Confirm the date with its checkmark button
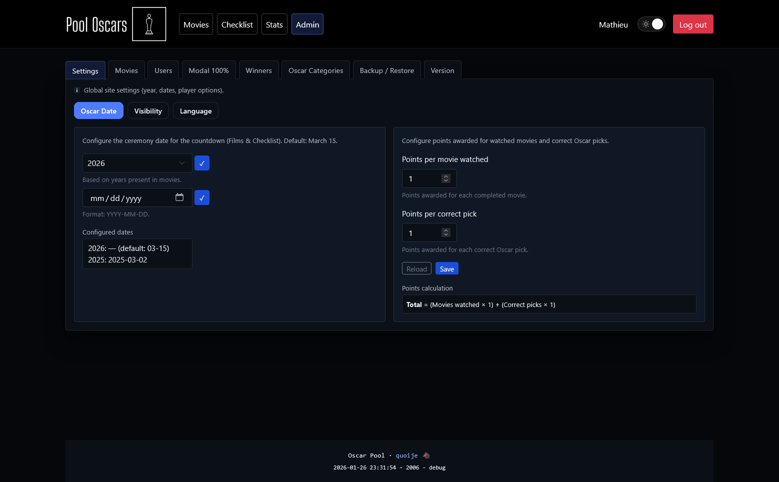 (202, 197)
